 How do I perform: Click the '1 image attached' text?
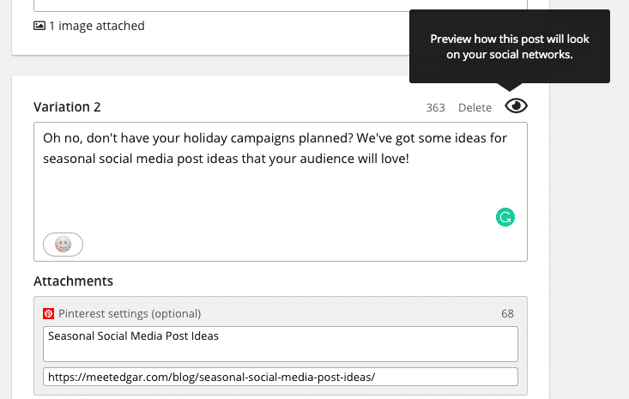tap(96, 26)
